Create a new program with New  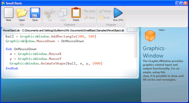tap(9, 15)
